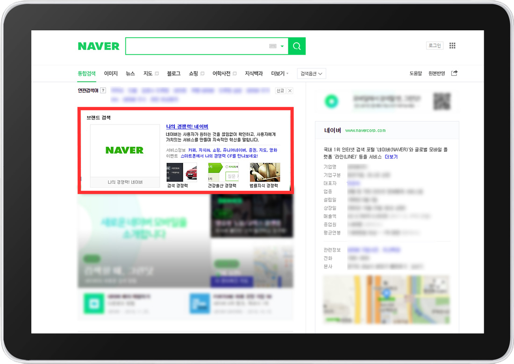
Task: Click inside the Naver search input field
Action: (196, 46)
